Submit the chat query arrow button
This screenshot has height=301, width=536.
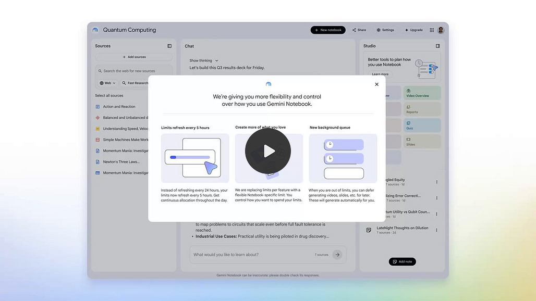point(337,255)
